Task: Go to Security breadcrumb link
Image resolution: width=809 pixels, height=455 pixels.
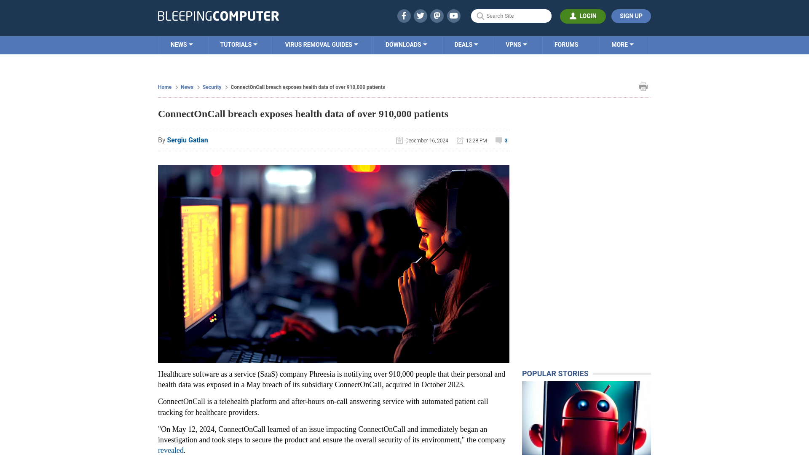Action: pos(212,87)
